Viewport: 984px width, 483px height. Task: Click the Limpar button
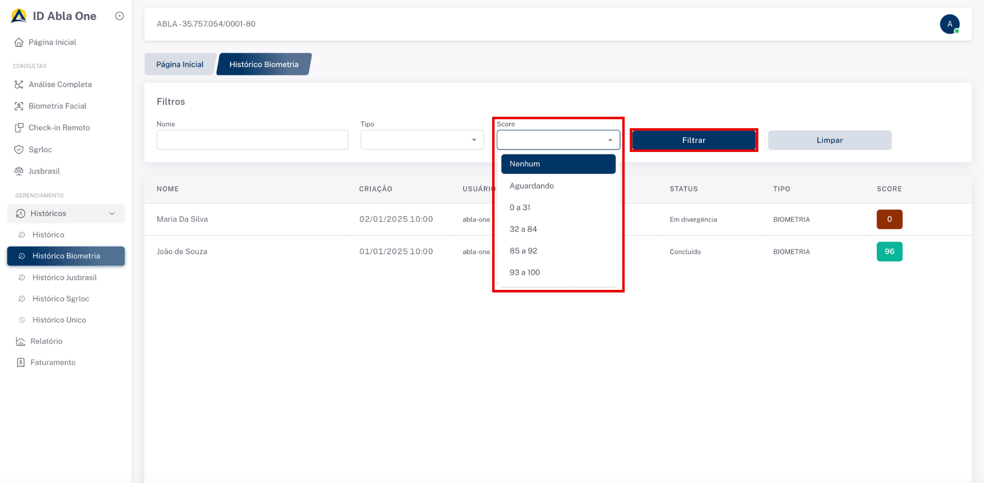click(x=829, y=140)
